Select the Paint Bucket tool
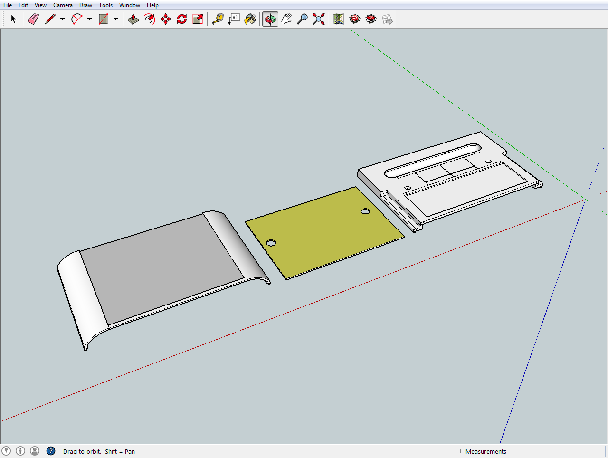The image size is (608, 458). (250, 19)
